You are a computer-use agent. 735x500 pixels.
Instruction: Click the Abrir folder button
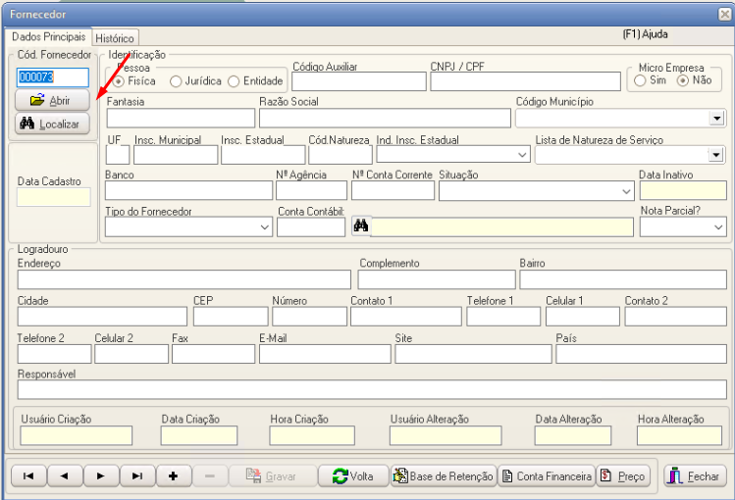click(52, 100)
